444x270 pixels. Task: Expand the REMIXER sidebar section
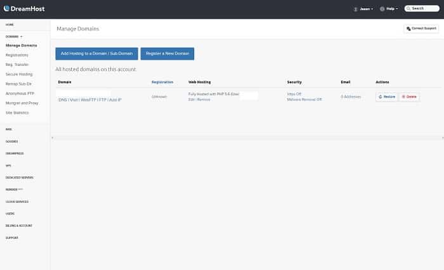tap(14, 190)
